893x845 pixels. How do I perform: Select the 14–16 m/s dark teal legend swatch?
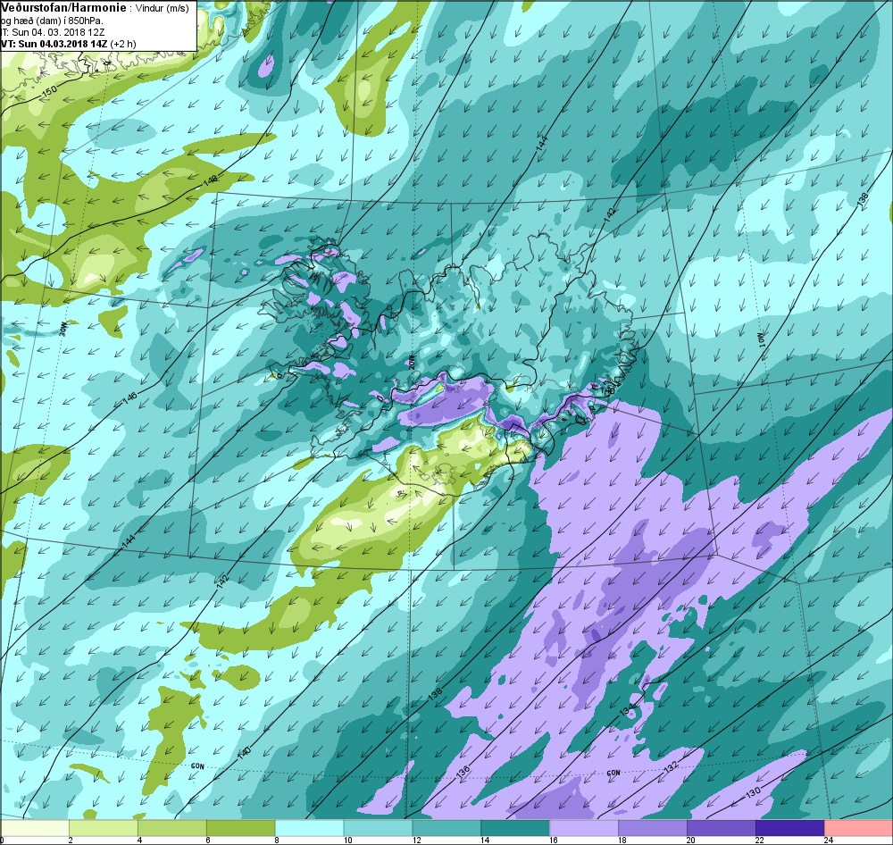point(515,827)
